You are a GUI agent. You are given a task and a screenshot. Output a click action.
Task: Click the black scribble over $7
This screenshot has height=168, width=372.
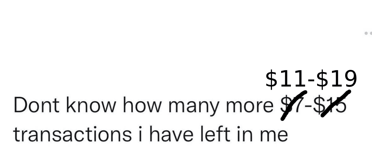pyautogui.click(x=294, y=105)
